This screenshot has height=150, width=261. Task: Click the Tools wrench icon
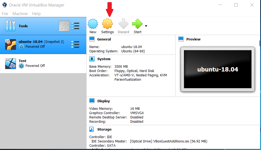(11, 26)
